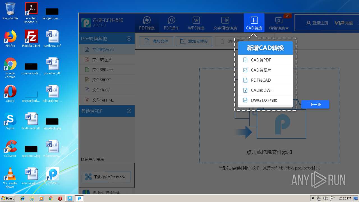Image resolution: width=359 pixels, height=202 pixels.
Task: Click the 特色转换 star icon
Action: (279, 20)
